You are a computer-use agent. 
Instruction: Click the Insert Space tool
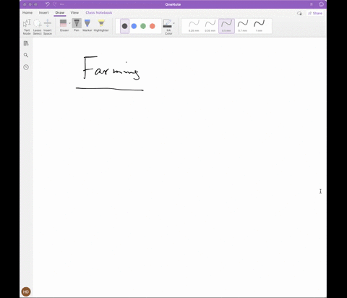tap(48, 27)
